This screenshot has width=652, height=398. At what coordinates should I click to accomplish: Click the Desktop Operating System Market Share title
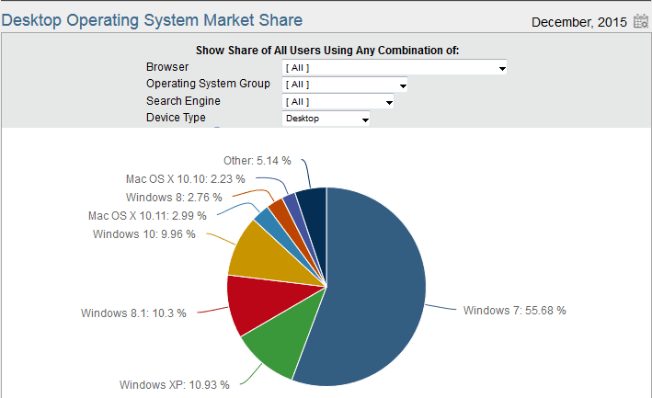pyautogui.click(x=152, y=20)
